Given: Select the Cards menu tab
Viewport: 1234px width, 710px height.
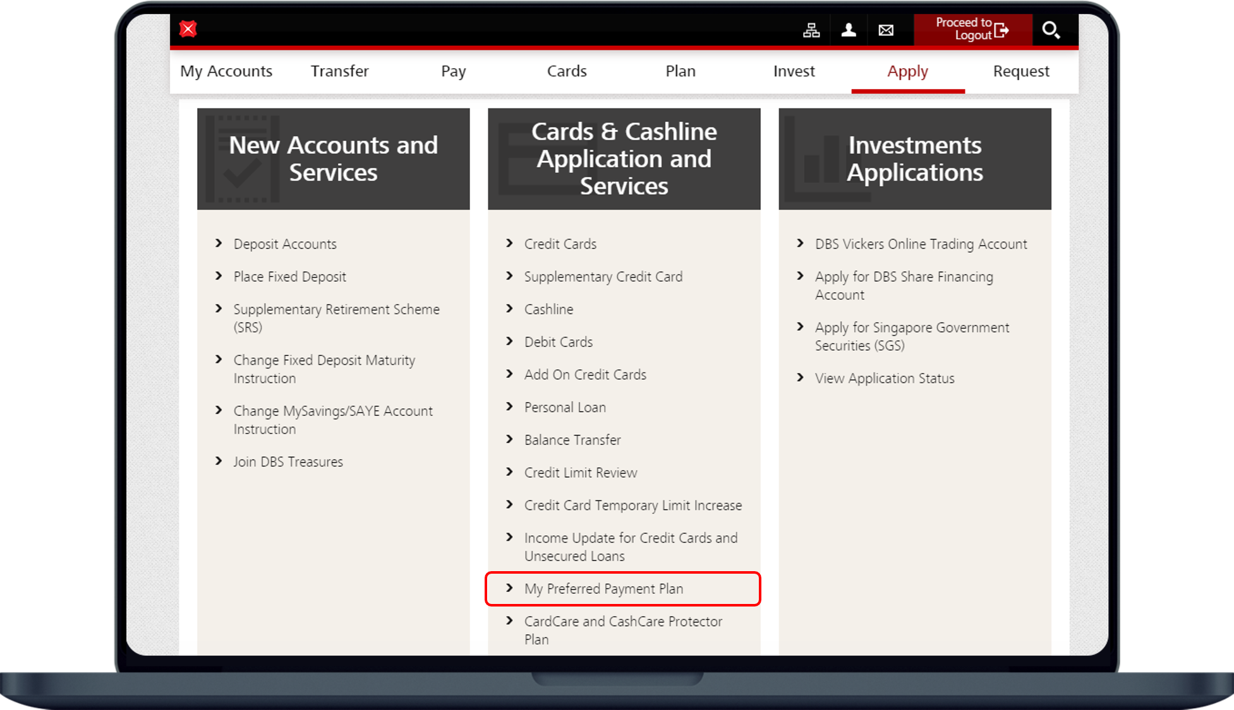Looking at the screenshot, I should [x=568, y=70].
